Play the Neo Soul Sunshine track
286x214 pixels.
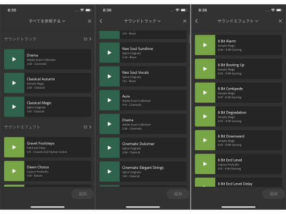click(110, 52)
